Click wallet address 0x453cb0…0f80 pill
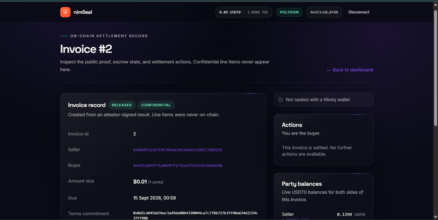The image size is (438, 220). click(324, 12)
